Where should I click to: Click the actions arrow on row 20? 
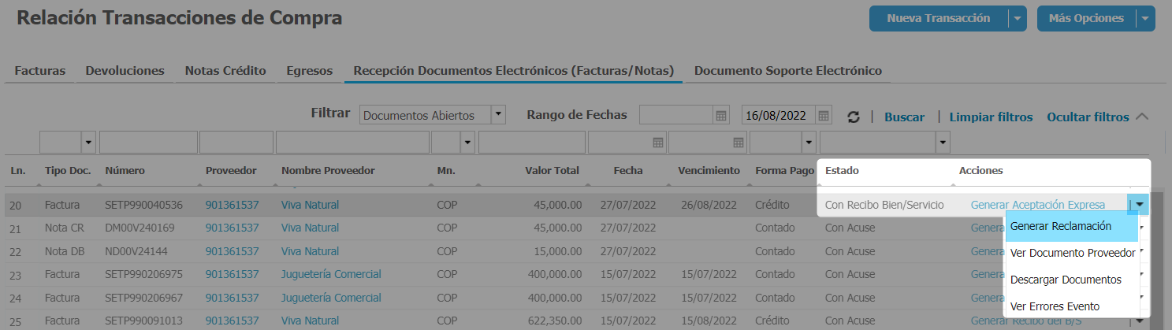pyautogui.click(x=1140, y=205)
